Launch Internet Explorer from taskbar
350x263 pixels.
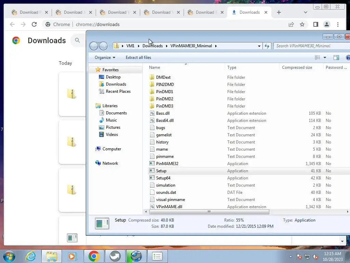pos(30,256)
